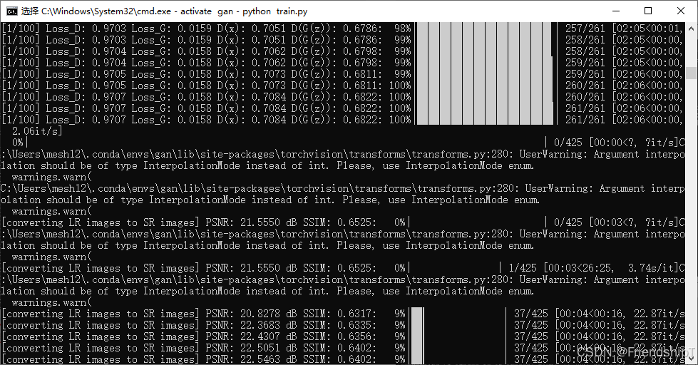
Task: Click the '257/261 [02:05<00:01,' progress text
Action: [x=624, y=29]
